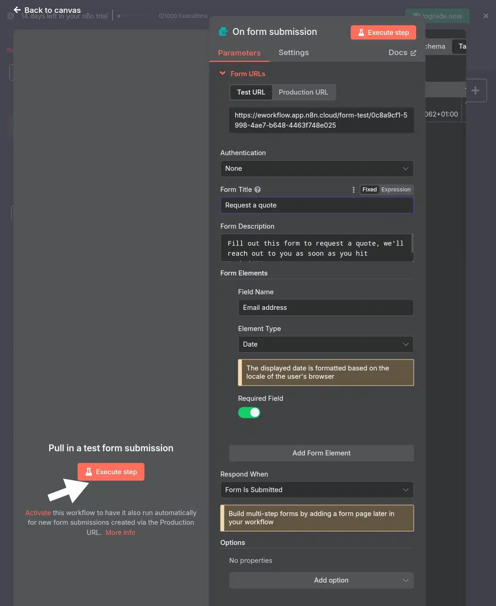The width and height of the screenshot is (496, 606).
Task: Click Execute step under Pull in test
Action: (111, 472)
